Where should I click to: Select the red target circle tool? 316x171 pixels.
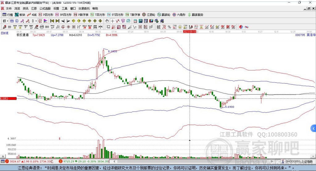63,27
